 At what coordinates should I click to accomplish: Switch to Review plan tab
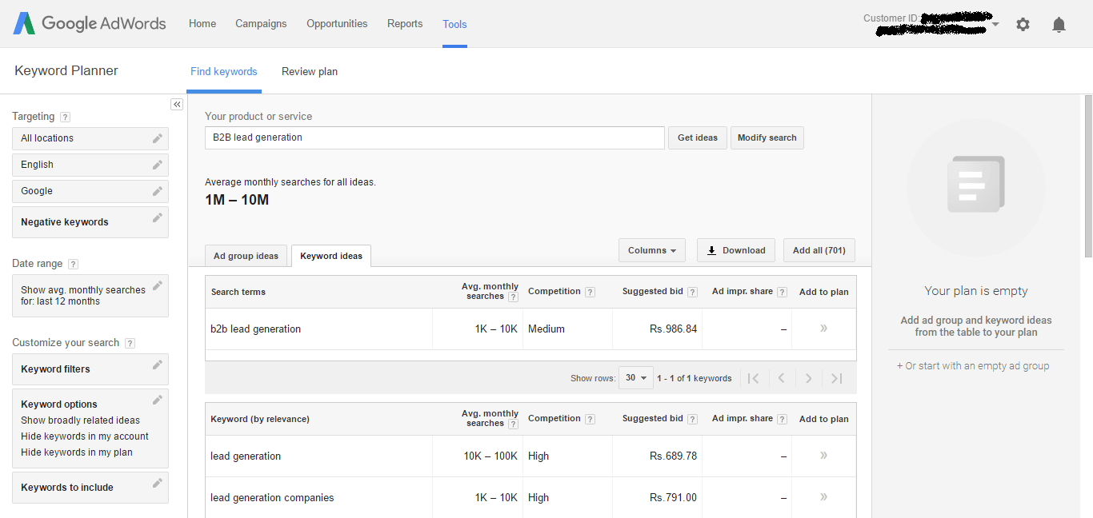click(x=310, y=72)
